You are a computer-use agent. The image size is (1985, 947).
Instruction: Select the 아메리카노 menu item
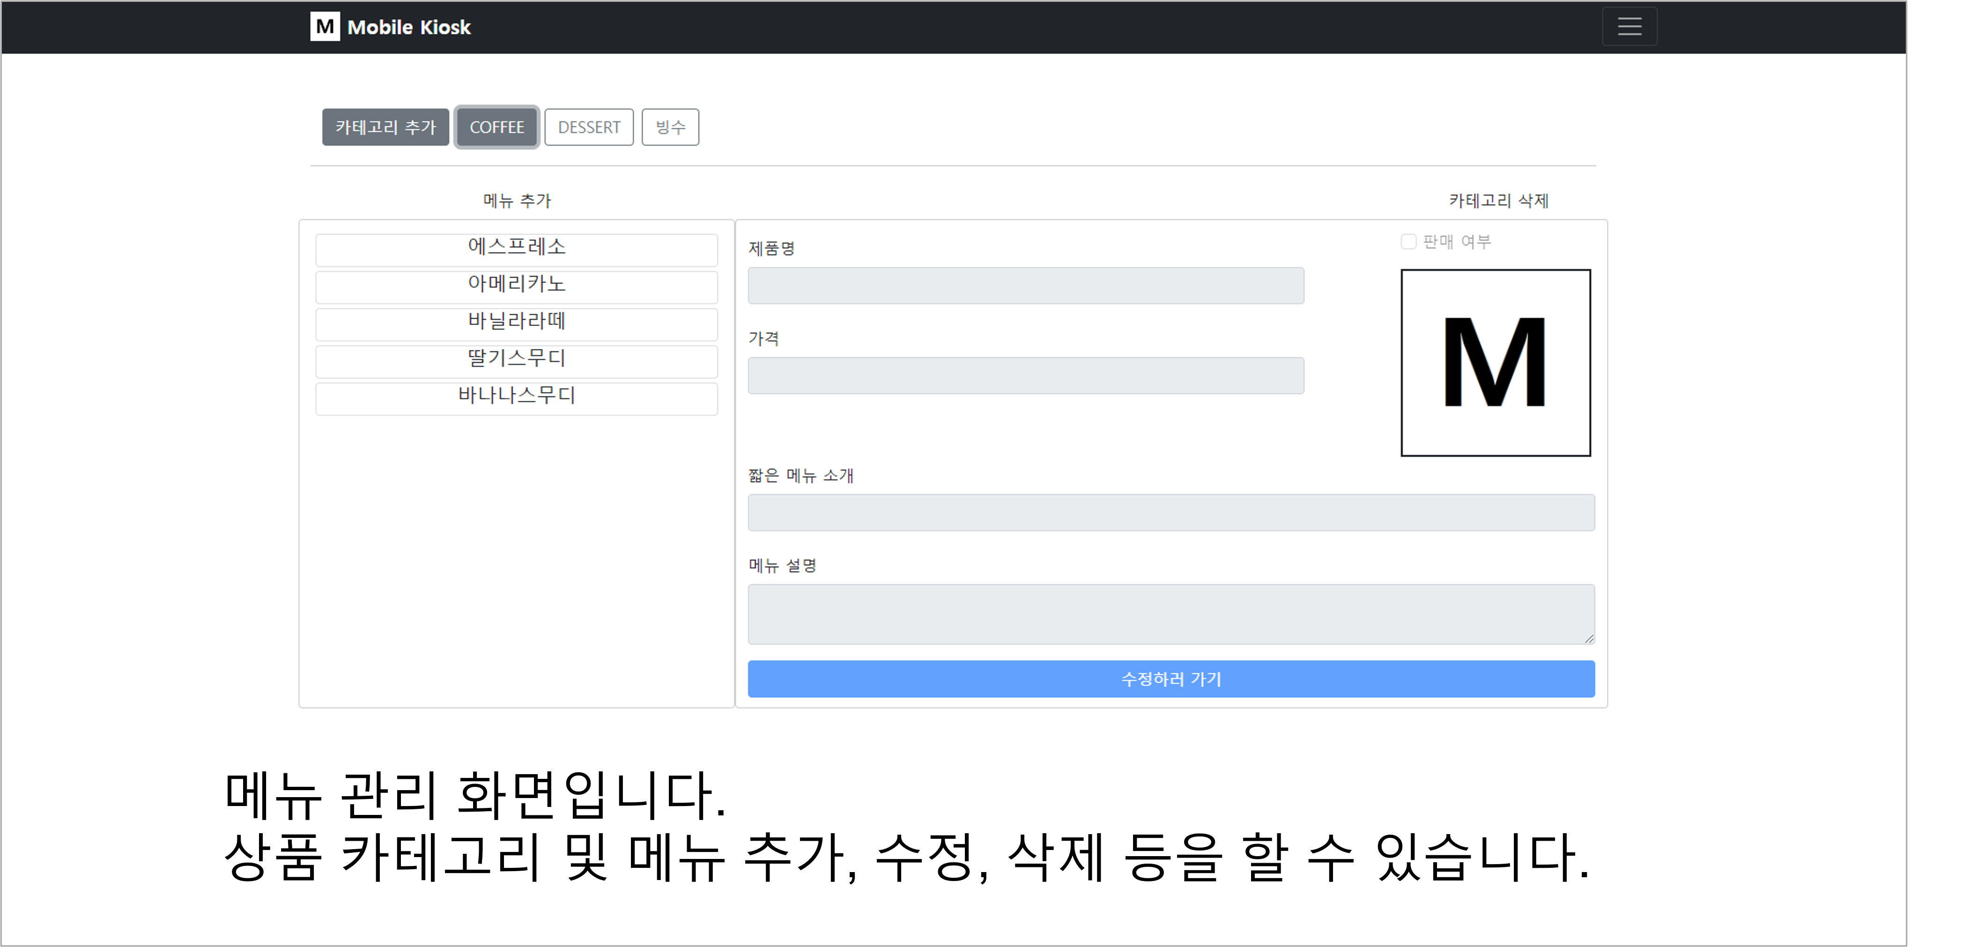[516, 287]
